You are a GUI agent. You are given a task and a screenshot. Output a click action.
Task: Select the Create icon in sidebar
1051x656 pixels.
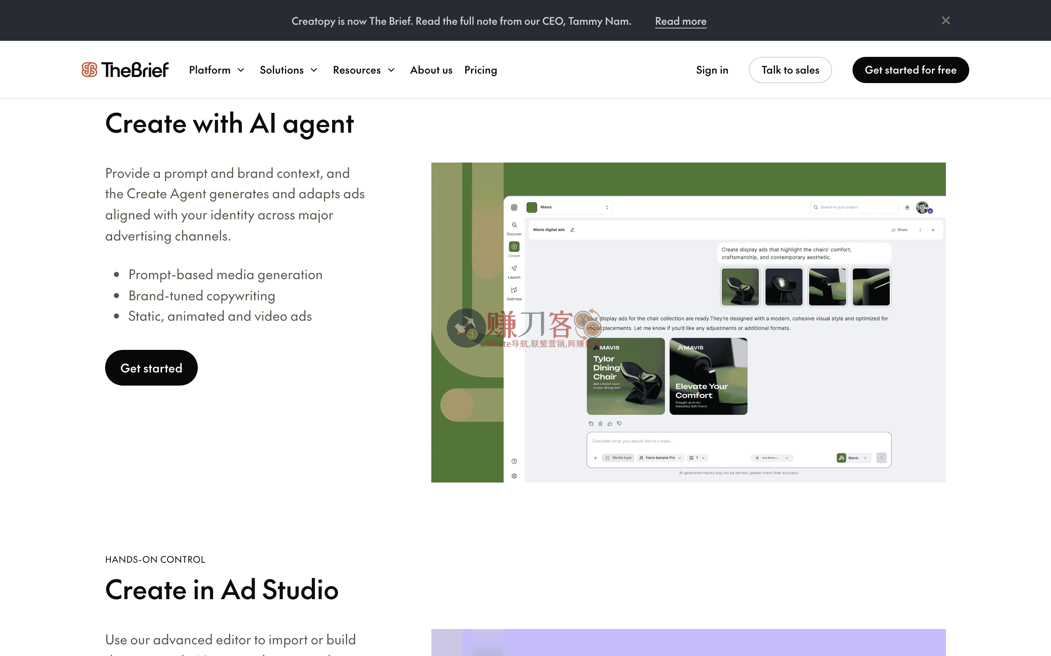coord(514,247)
